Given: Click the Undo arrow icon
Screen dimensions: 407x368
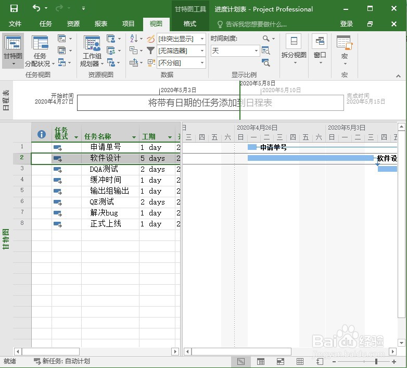Looking at the screenshot, I should pos(36,8).
